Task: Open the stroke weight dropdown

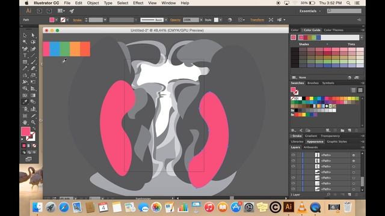Action: [105, 20]
